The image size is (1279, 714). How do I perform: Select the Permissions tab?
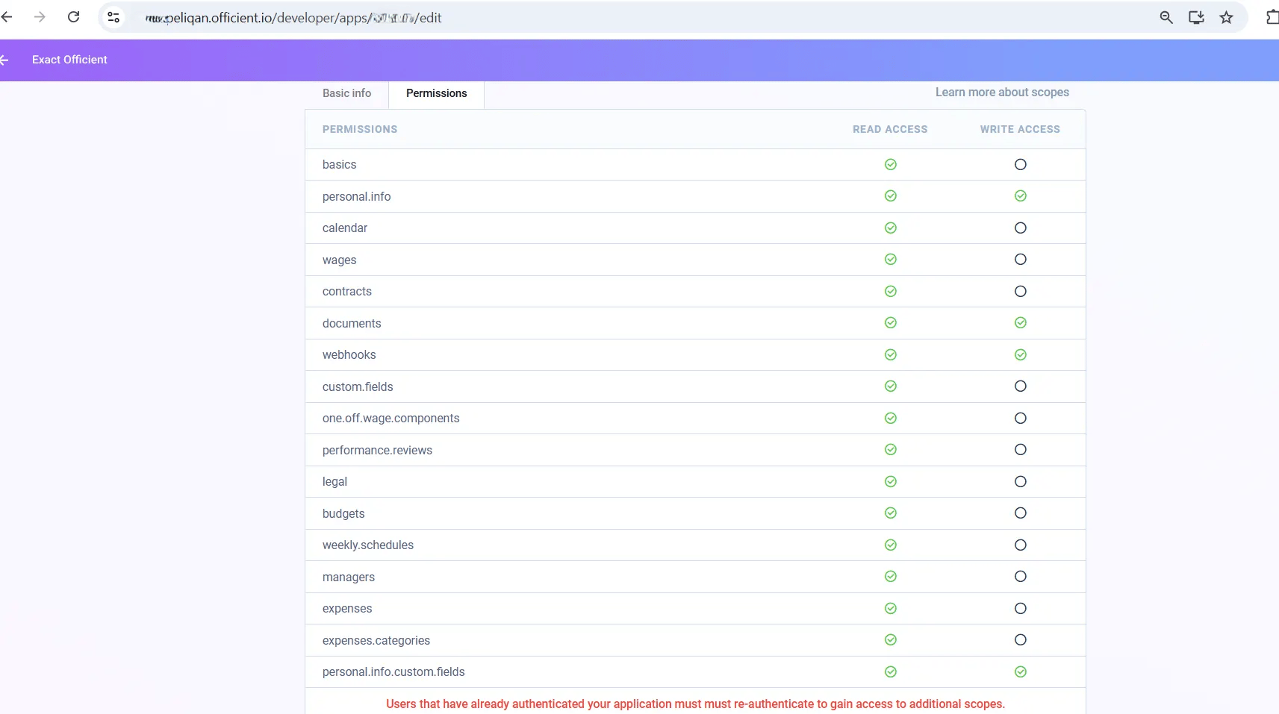point(436,93)
